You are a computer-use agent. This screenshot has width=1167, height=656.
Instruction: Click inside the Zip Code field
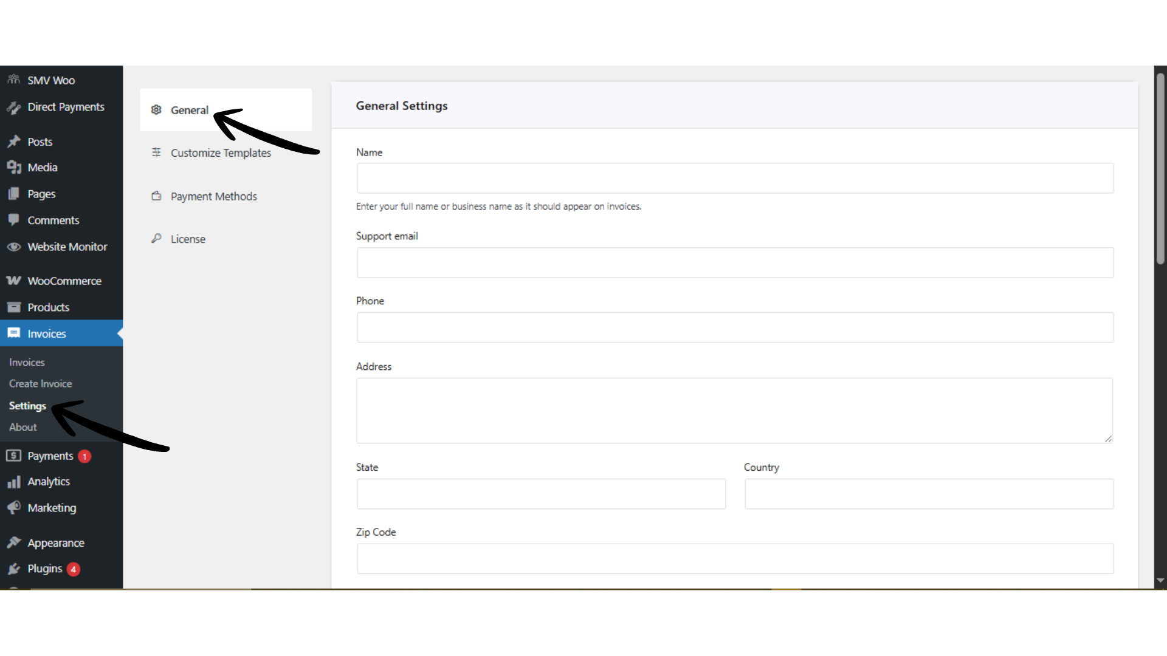coord(734,559)
